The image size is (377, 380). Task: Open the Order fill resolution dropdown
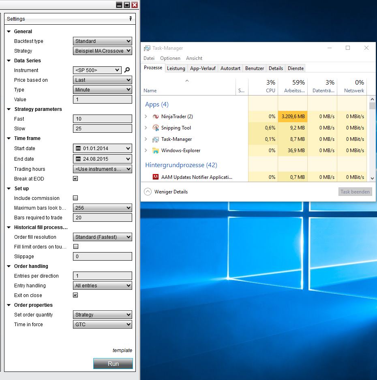tap(103, 237)
